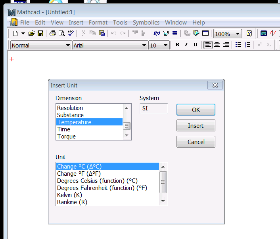
Task: Open the Symbolics menu
Action: 146,23
